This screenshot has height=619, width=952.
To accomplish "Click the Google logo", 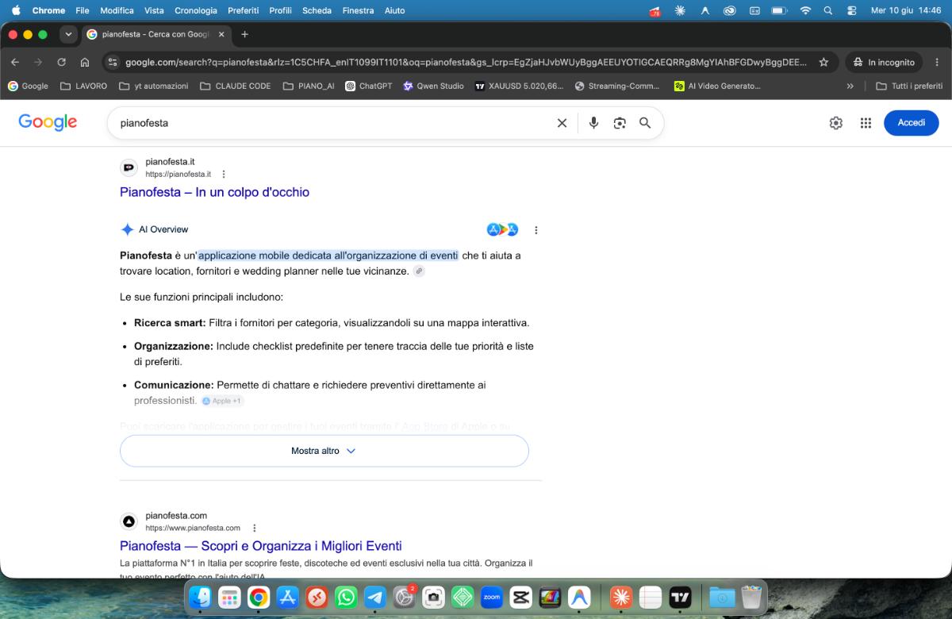I will [48, 122].
